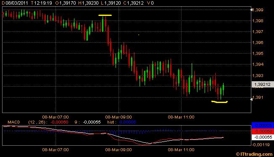Viewport: 274px width, 157px height.
Task: Click signal value -0,00055 in indicator header
Action: [92, 122]
